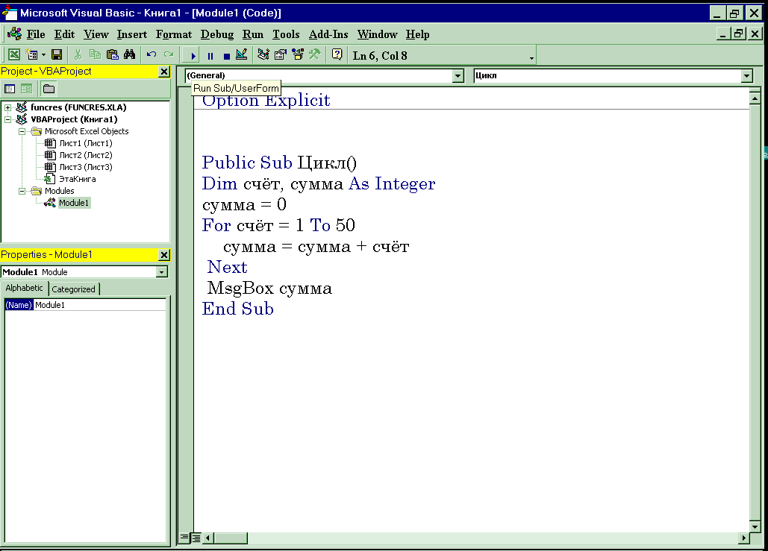
Task: Open Find with the binoculars icon
Action: (x=129, y=55)
